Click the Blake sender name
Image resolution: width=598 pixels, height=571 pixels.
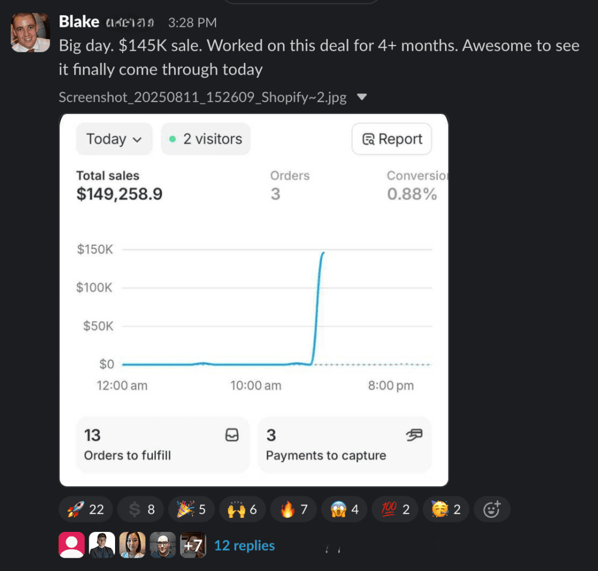click(x=79, y=22)
